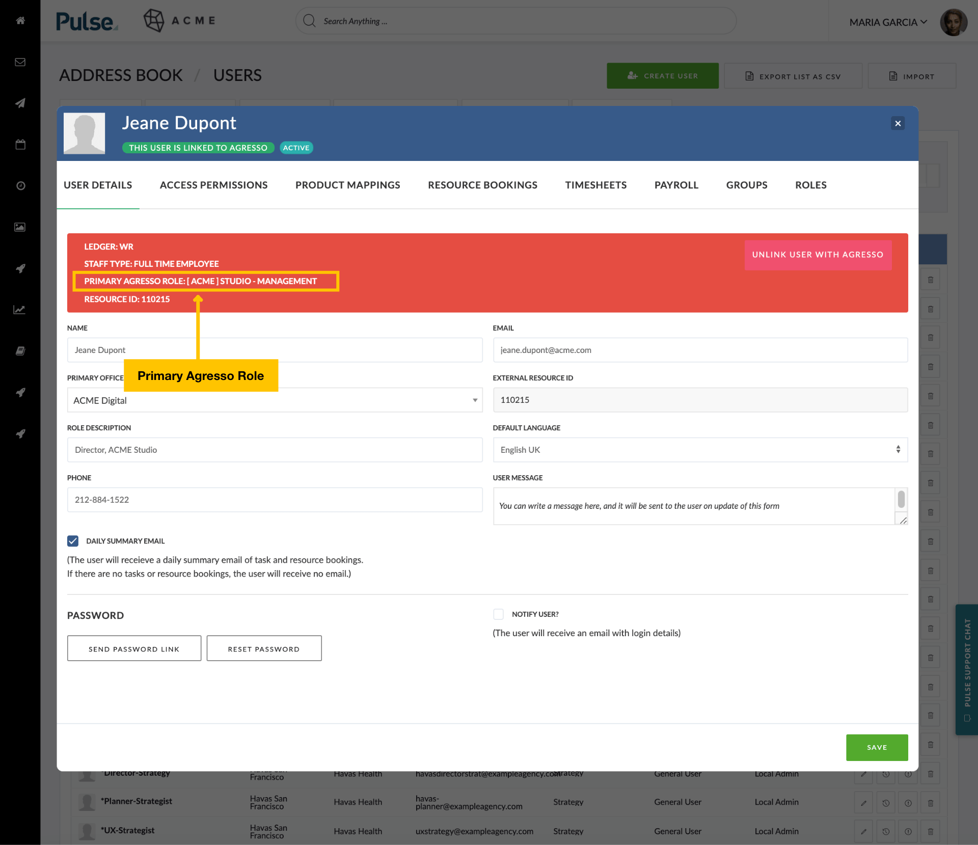Click the Active status badge
The height and width of the screenshot is (845, 978).
coord(296,148)
